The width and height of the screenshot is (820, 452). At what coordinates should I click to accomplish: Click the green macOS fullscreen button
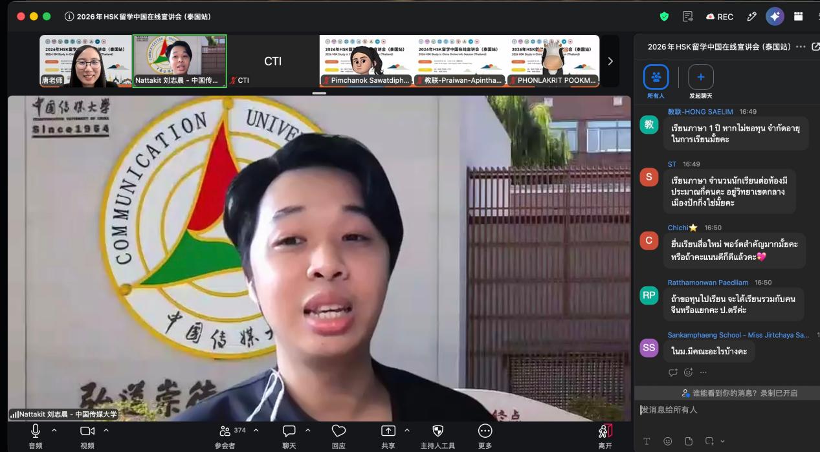(x=47, y=16)
